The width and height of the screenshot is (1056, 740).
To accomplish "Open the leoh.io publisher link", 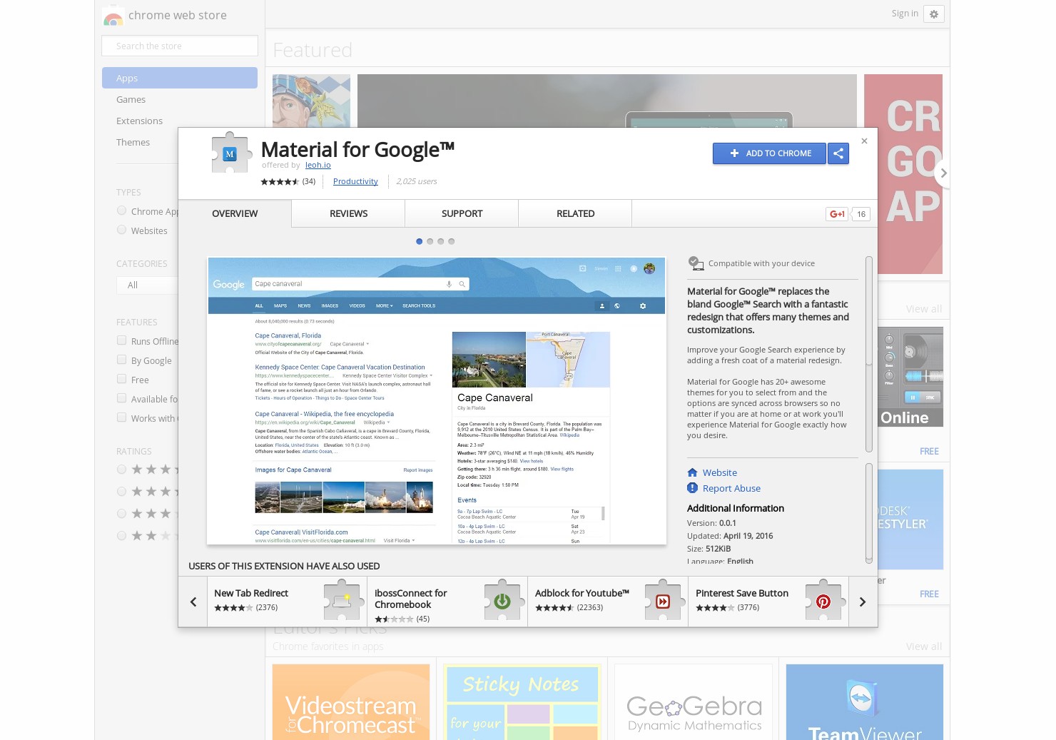I will (318, 165).
